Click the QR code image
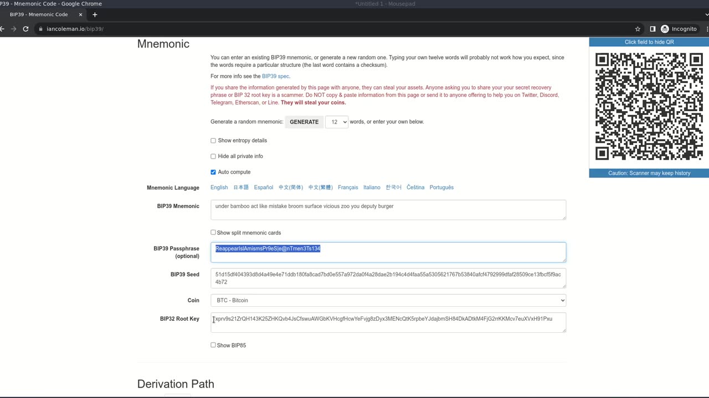The height and width of the screenshot is (398, 709). 649,107
